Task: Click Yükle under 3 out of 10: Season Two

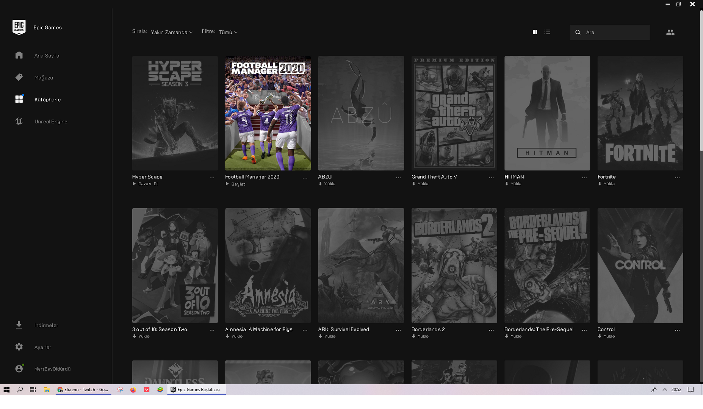Action: [141, 336]
